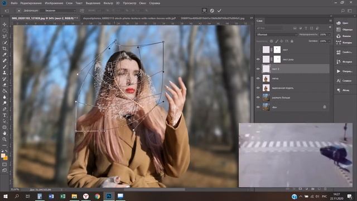Toggle visibility of the "фон" layer
357x201 pixels.
(258, 107)
